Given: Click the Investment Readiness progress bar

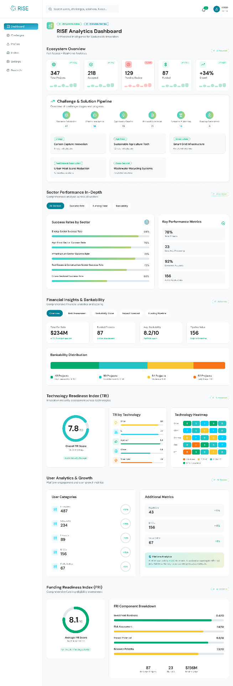Looking at the screenshot, I should tap(169, 620).
